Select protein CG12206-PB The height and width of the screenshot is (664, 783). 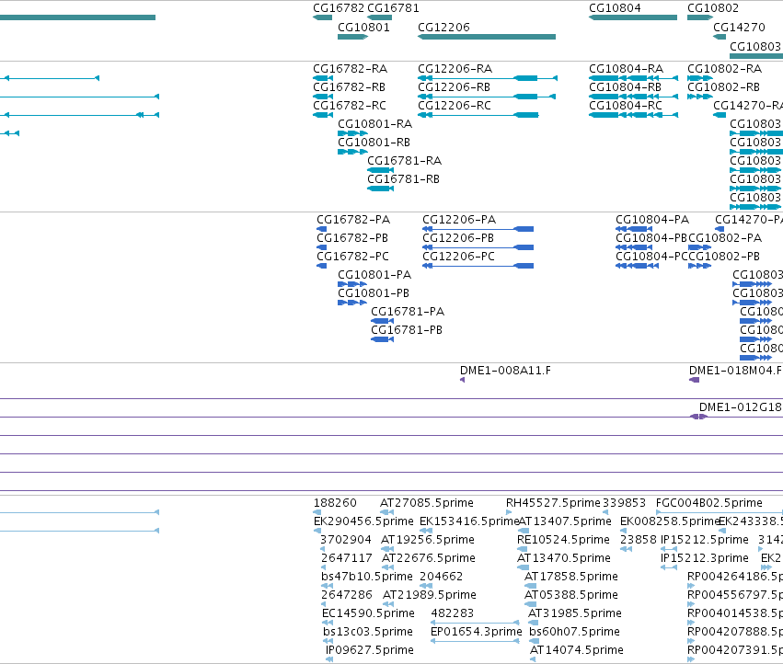[458, 238]
